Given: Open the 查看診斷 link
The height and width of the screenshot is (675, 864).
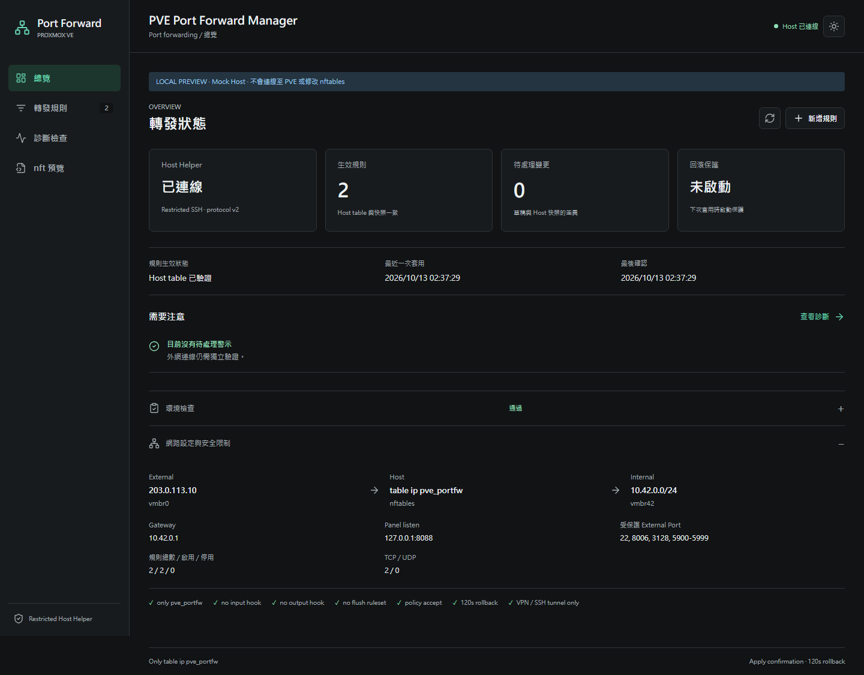Looking at the screenshot, I should tap(822, 317).
